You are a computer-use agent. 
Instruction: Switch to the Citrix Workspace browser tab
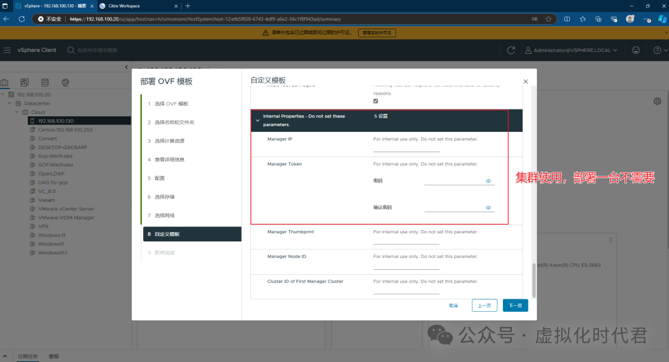[x=139, y=6]
